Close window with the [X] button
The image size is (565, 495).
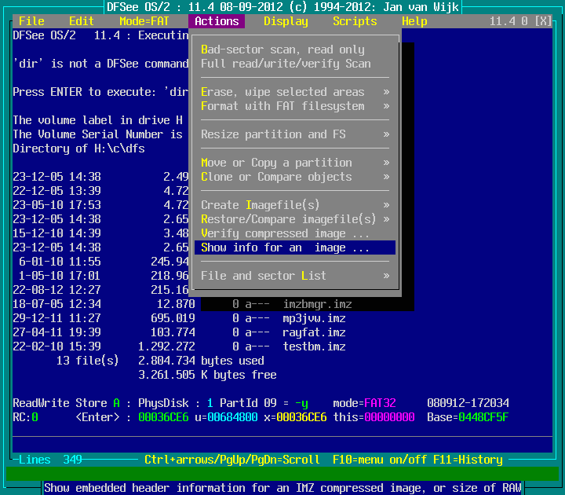coord(543,21)
